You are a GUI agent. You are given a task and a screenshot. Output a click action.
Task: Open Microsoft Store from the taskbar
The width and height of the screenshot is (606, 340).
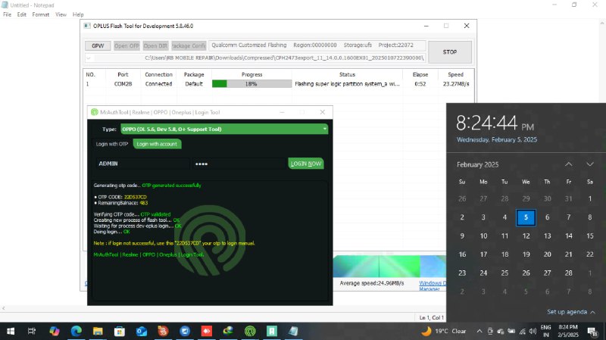(120, 331)
